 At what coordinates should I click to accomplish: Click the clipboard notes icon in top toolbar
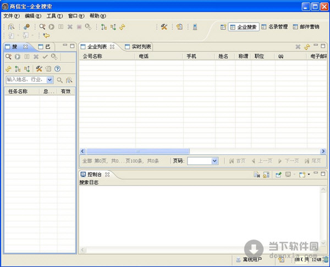pos(179,27)
